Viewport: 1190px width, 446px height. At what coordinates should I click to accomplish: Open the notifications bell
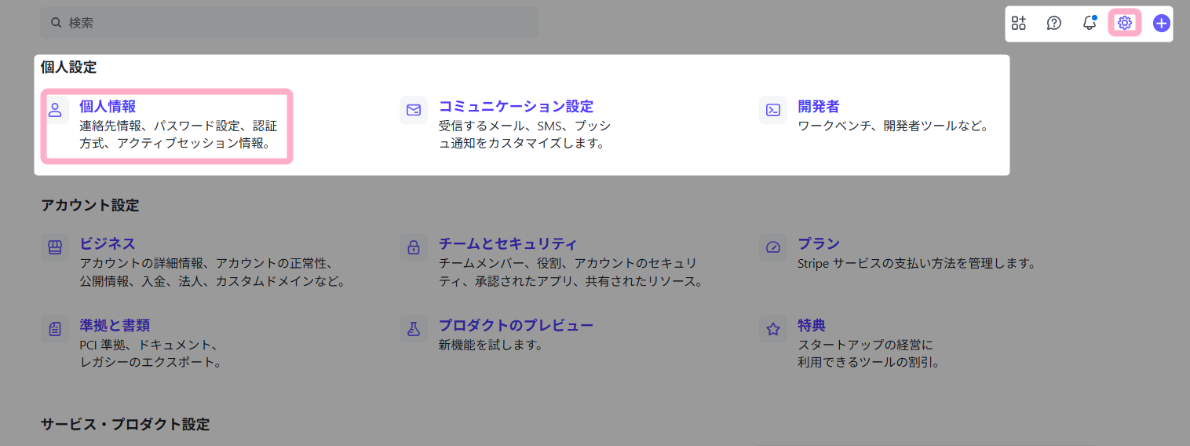(1090, 24)
